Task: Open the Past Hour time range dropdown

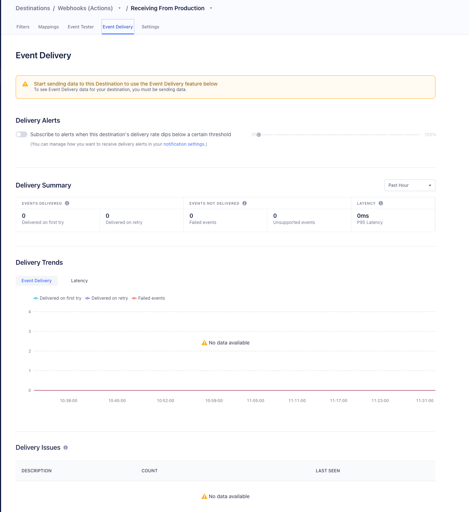Action: pos(410,185)
